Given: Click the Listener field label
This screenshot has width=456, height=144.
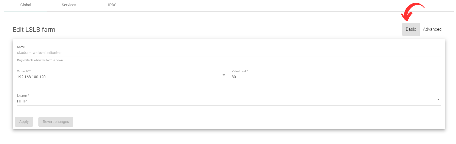Looking at the screenshot, I should pyautogui.click(x=23, y=95).
